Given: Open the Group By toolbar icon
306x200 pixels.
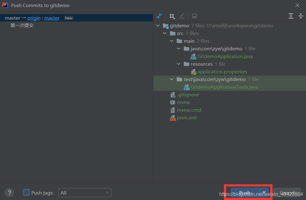Looking at the screenshot, I should click(x=172, y=16).
